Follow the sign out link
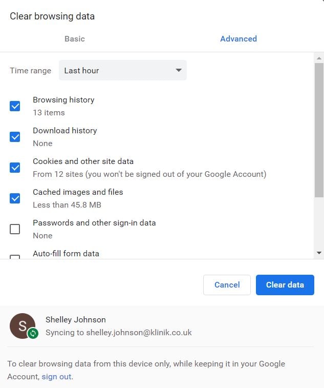 pyautogui.click(x=57, y=377)
